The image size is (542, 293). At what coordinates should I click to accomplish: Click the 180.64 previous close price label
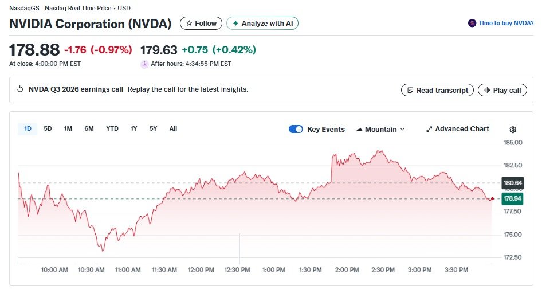click(x=513, y=183)
